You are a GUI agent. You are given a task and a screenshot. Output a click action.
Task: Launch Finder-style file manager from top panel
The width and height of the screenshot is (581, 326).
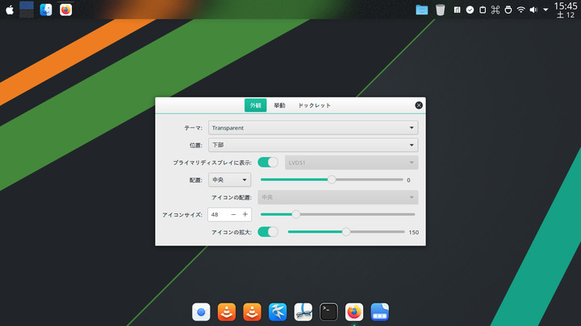(46, 10)
